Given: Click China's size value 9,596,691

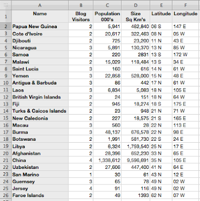Looking at the screenshot, I should [136, 160].
